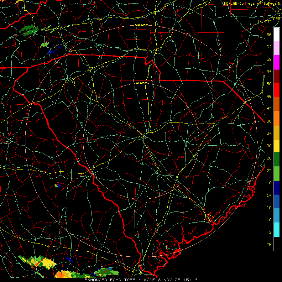Click the green echo band at bottom center

(107, 272)
